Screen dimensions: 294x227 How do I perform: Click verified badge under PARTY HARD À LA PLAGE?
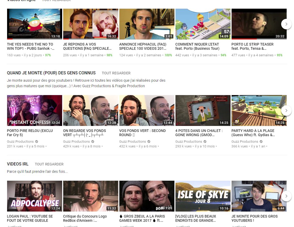[261, 142]
